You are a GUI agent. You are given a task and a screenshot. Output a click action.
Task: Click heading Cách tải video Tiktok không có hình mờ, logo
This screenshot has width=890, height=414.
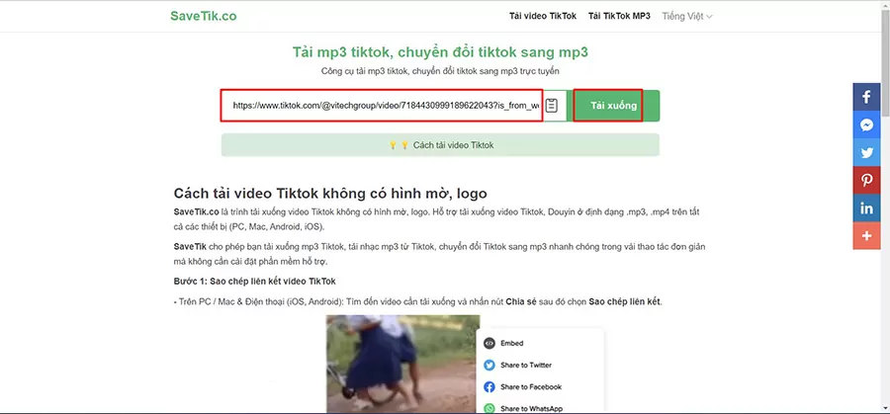pos(330,193)
